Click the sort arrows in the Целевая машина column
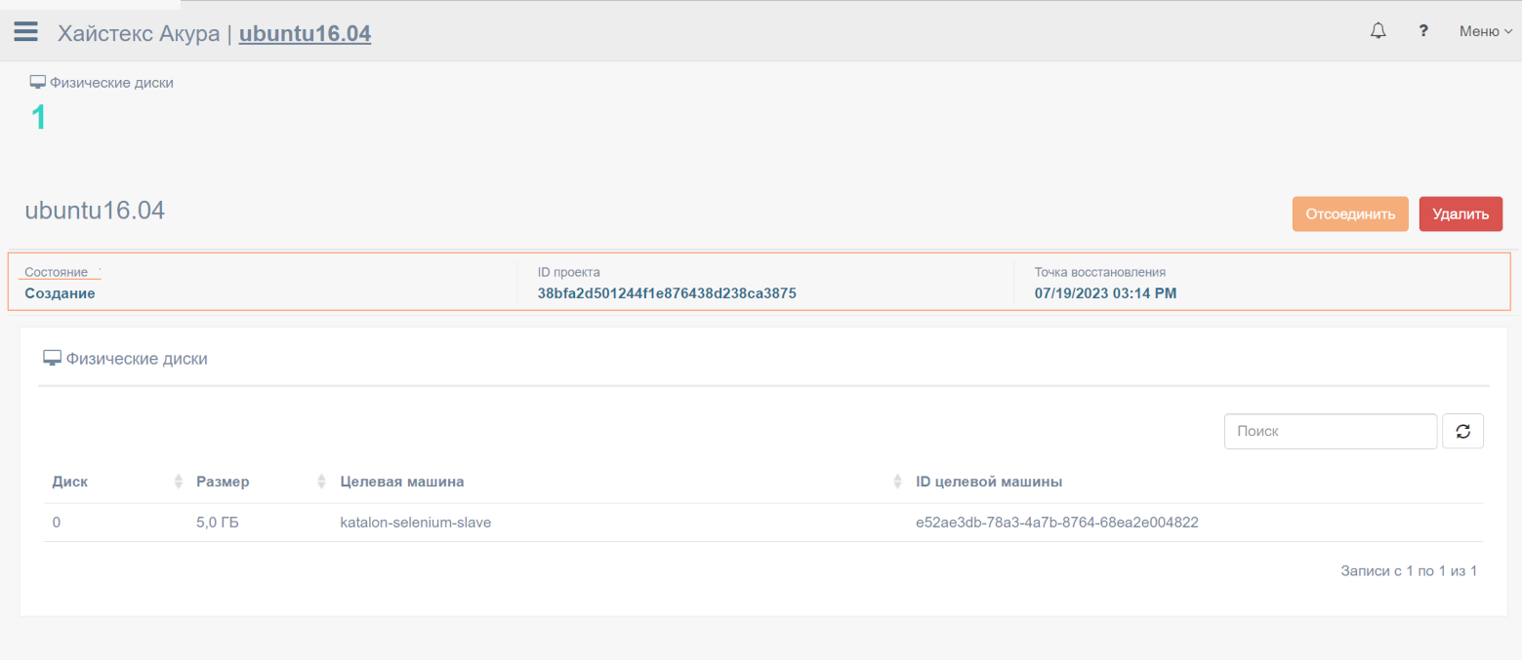Image resolution: width=1522 pixels, height=660 pixels. pos(897,482)
